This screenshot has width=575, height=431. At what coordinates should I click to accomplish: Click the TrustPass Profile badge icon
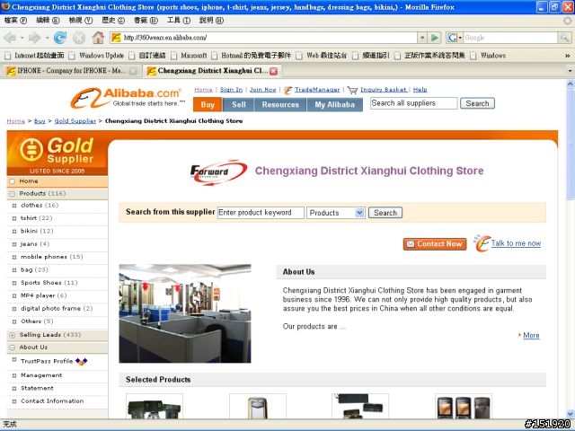pos(81,361)
